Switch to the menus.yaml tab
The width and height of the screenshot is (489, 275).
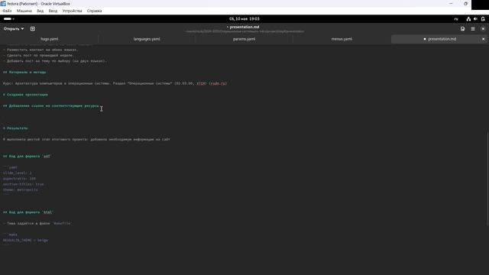[x=342, y=39]
